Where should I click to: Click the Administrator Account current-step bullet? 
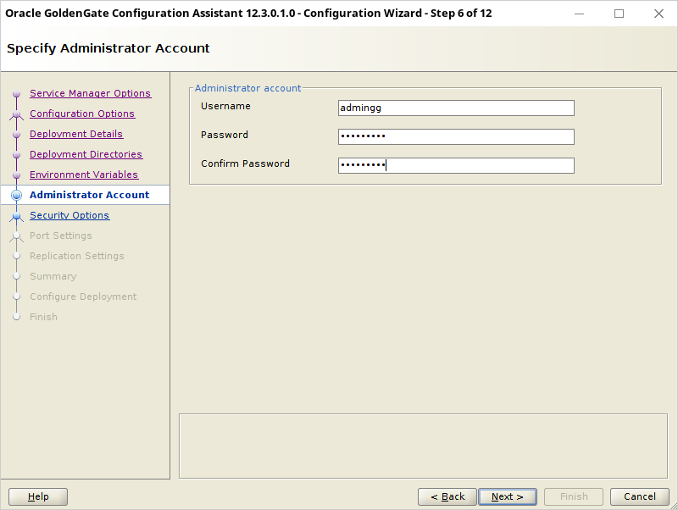click(16, 196)
